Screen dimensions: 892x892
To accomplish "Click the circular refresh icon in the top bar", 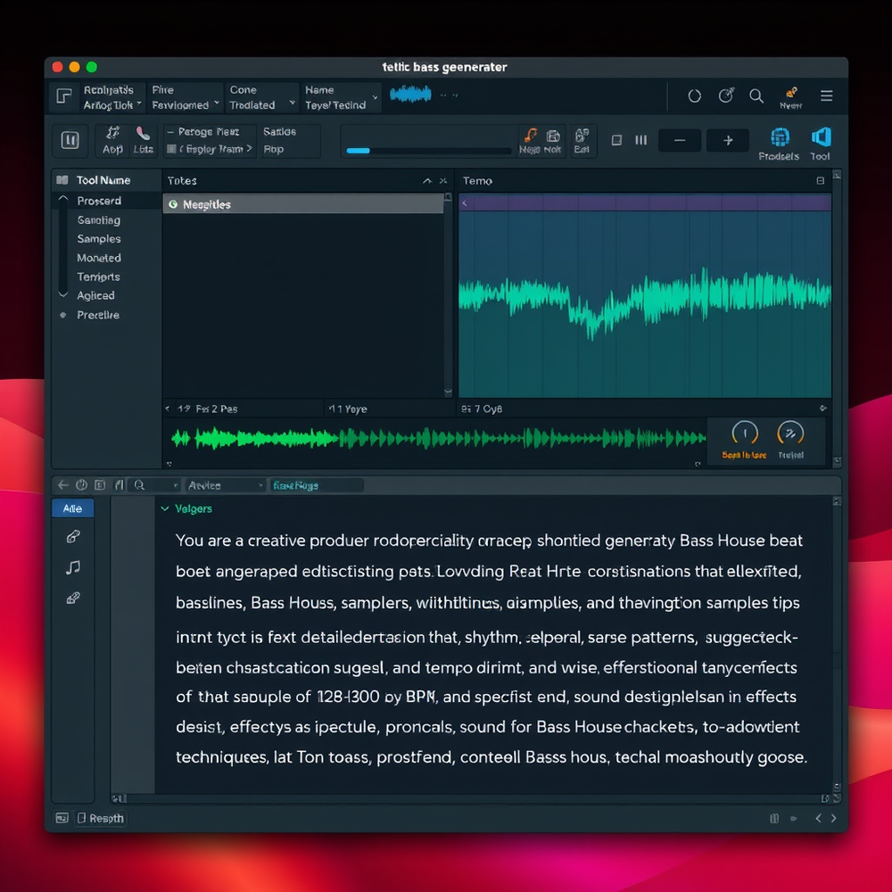I will tap(695, 96).
